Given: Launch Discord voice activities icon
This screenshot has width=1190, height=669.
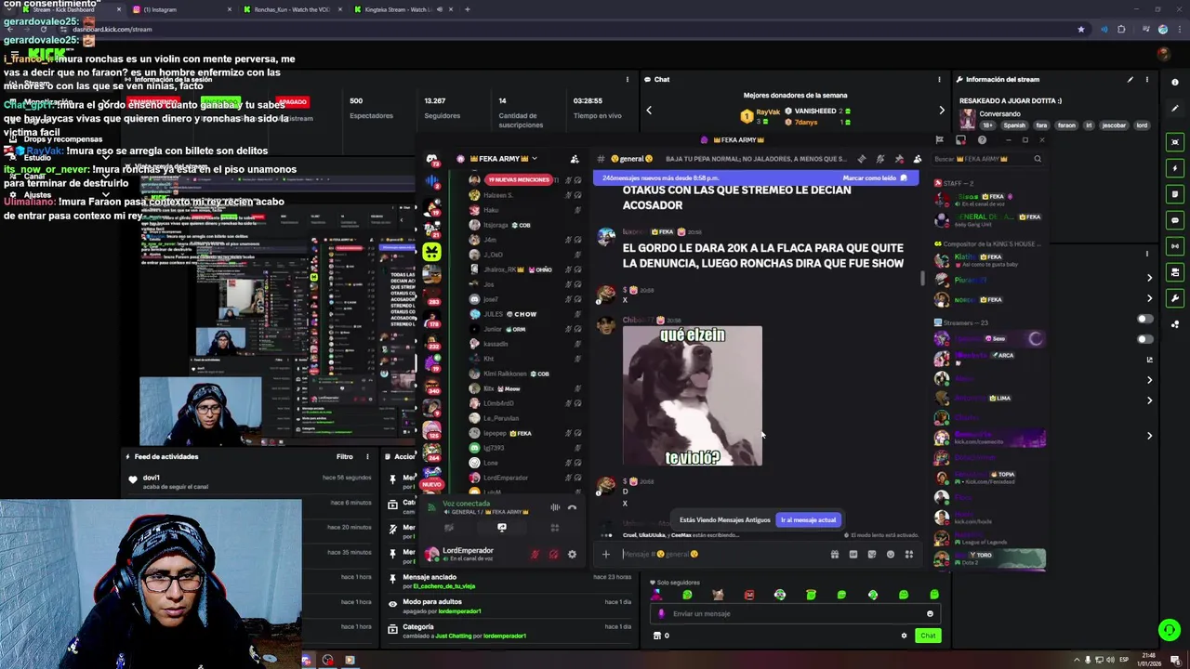Looking at the screenshot, I should pyautogui.click(x=555, y=528).
